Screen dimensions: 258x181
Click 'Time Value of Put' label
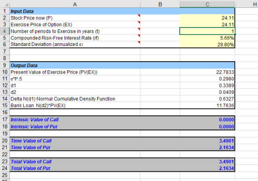[x=30, y=147]
